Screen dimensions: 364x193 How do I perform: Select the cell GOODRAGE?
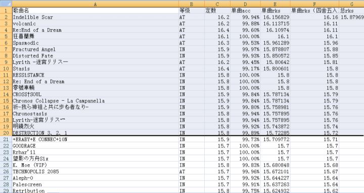(95, 146)
